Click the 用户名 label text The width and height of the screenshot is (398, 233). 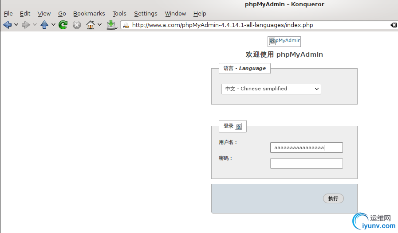[228, 143]
